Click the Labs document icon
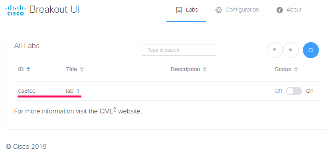 click(x=179, y=10)
